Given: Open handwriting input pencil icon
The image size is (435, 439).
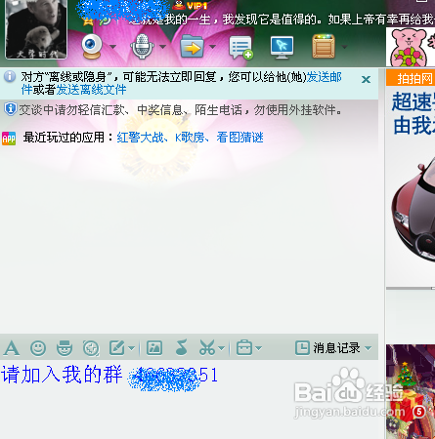Looking at the screenshot, I should tap(116, 348).
